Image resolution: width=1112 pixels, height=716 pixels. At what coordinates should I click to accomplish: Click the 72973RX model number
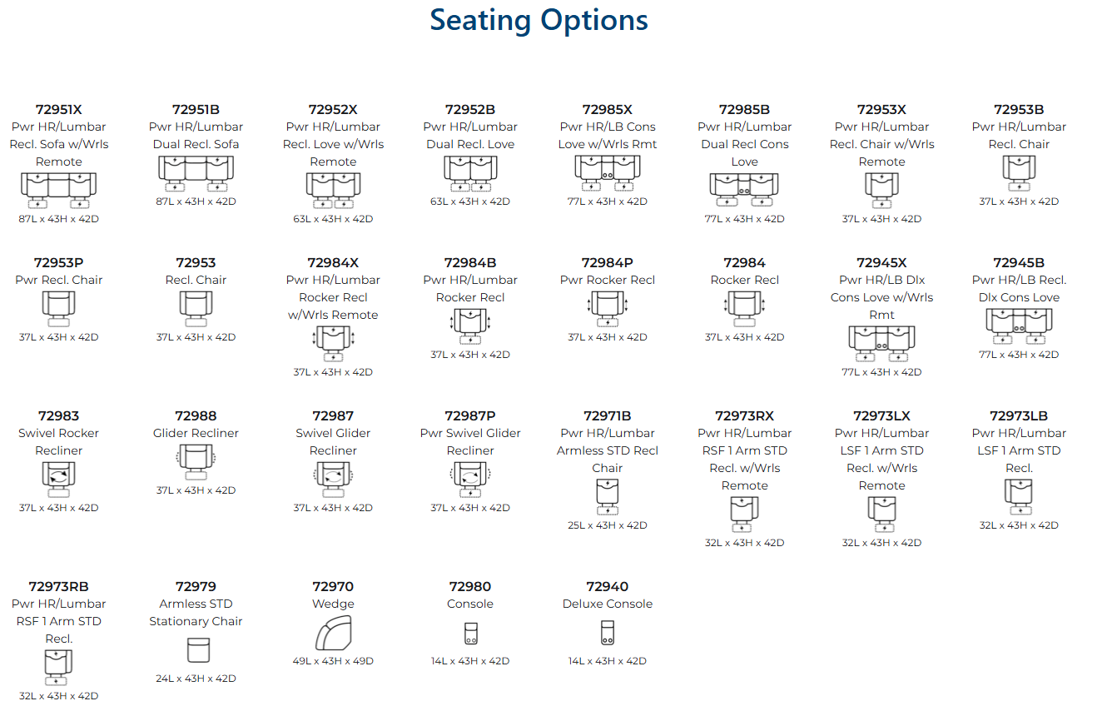tap(744, 415)
